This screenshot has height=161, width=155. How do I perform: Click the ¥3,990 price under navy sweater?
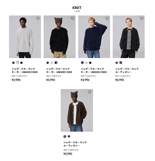coord(85,80)
